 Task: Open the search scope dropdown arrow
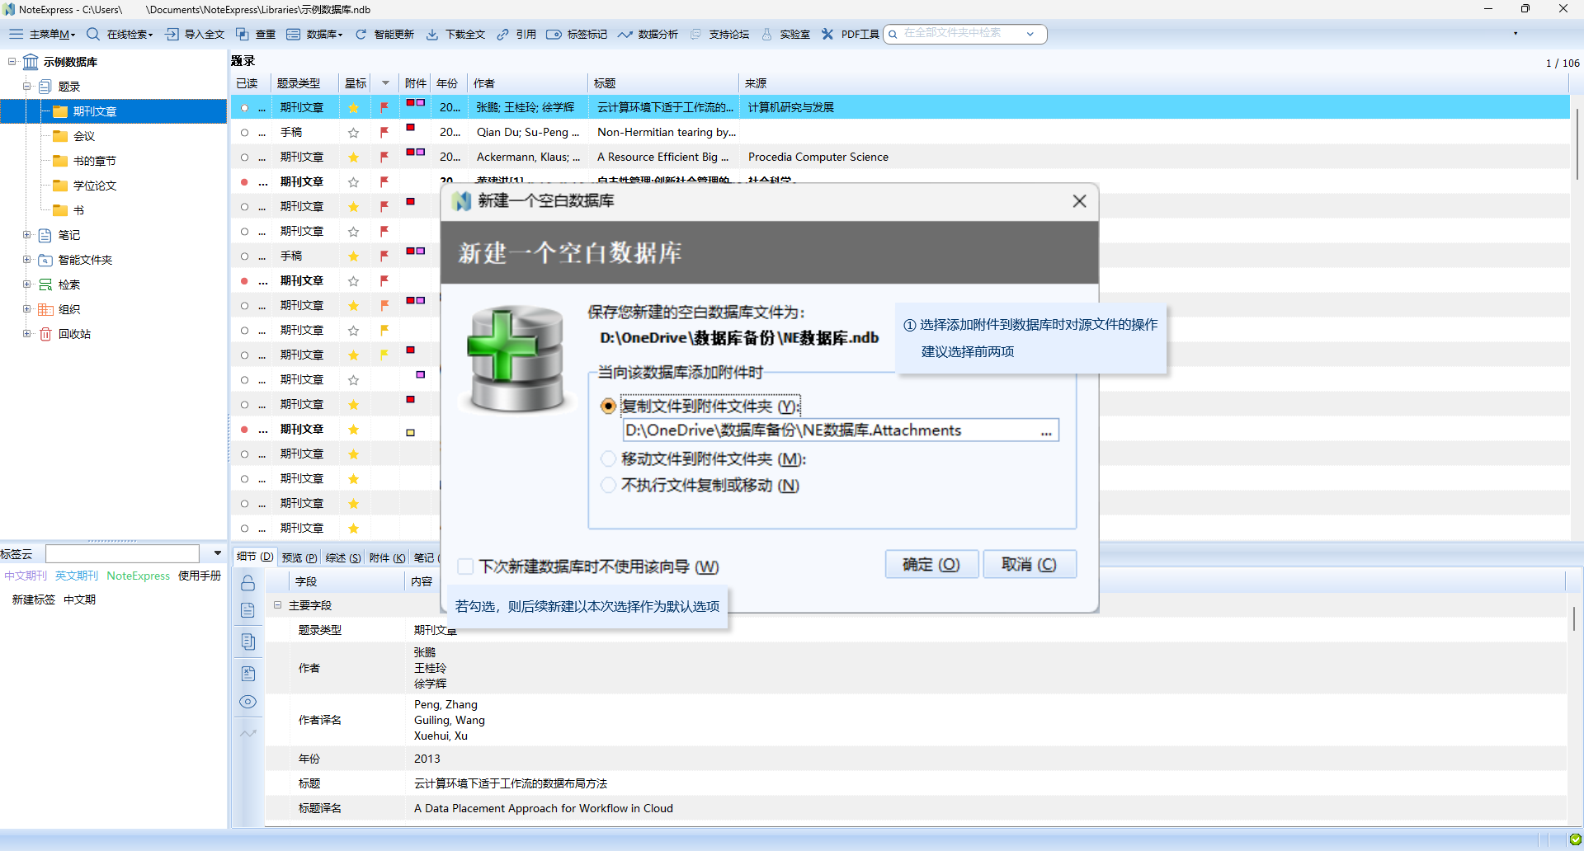coord(1030,34)
